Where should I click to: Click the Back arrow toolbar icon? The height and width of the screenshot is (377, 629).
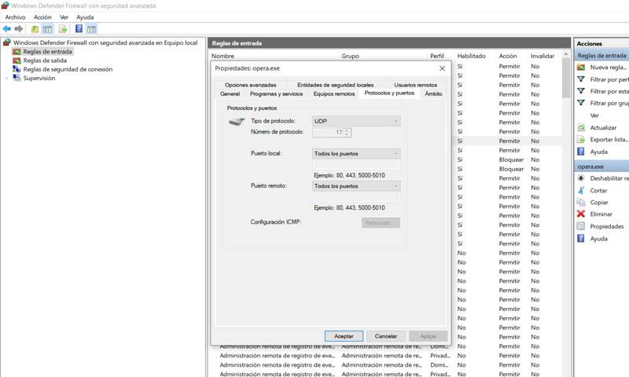pos(7,29)
